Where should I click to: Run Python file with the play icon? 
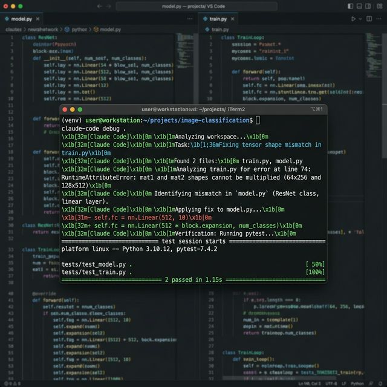tap(353, 19)
